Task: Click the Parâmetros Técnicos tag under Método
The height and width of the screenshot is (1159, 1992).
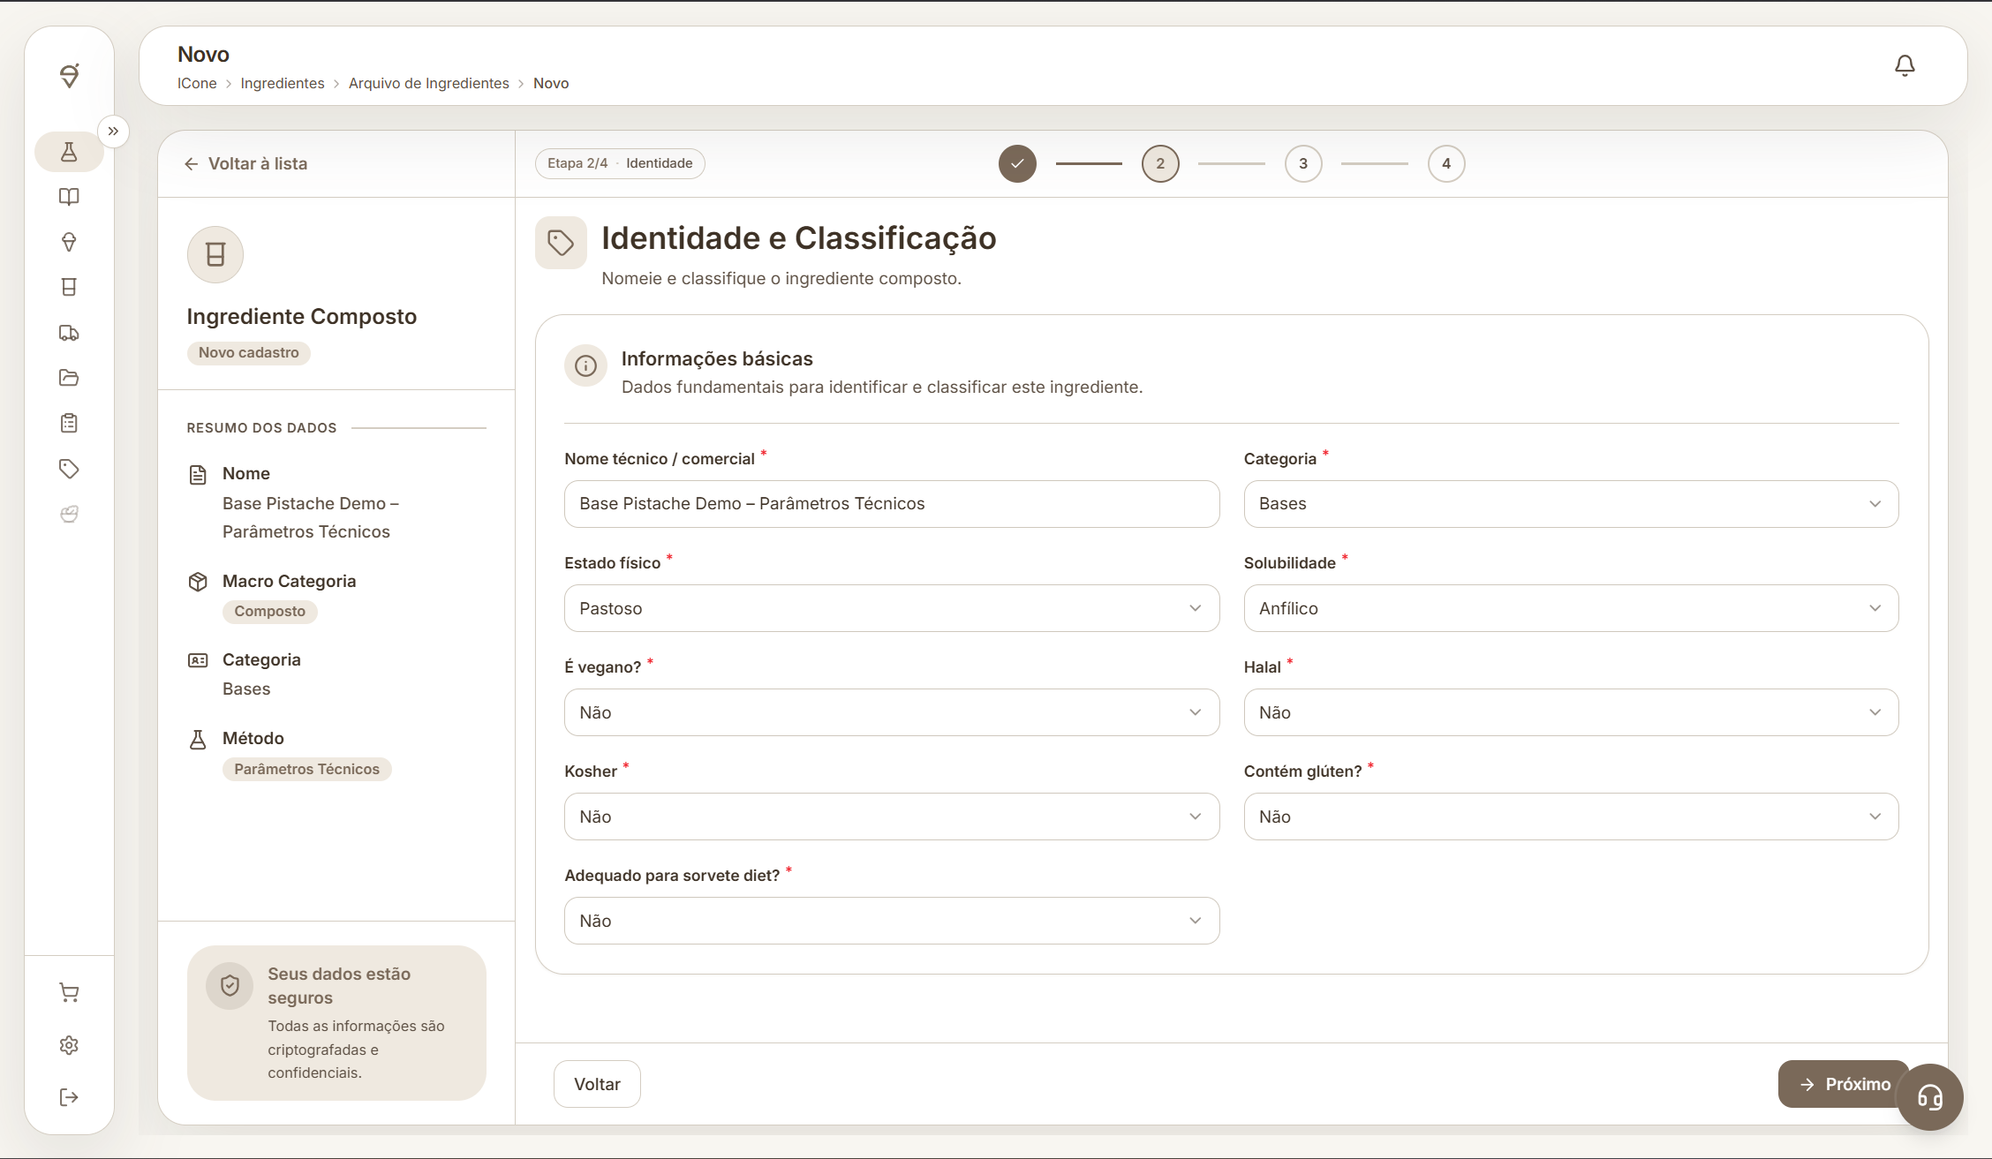Action: click(307, 769)
